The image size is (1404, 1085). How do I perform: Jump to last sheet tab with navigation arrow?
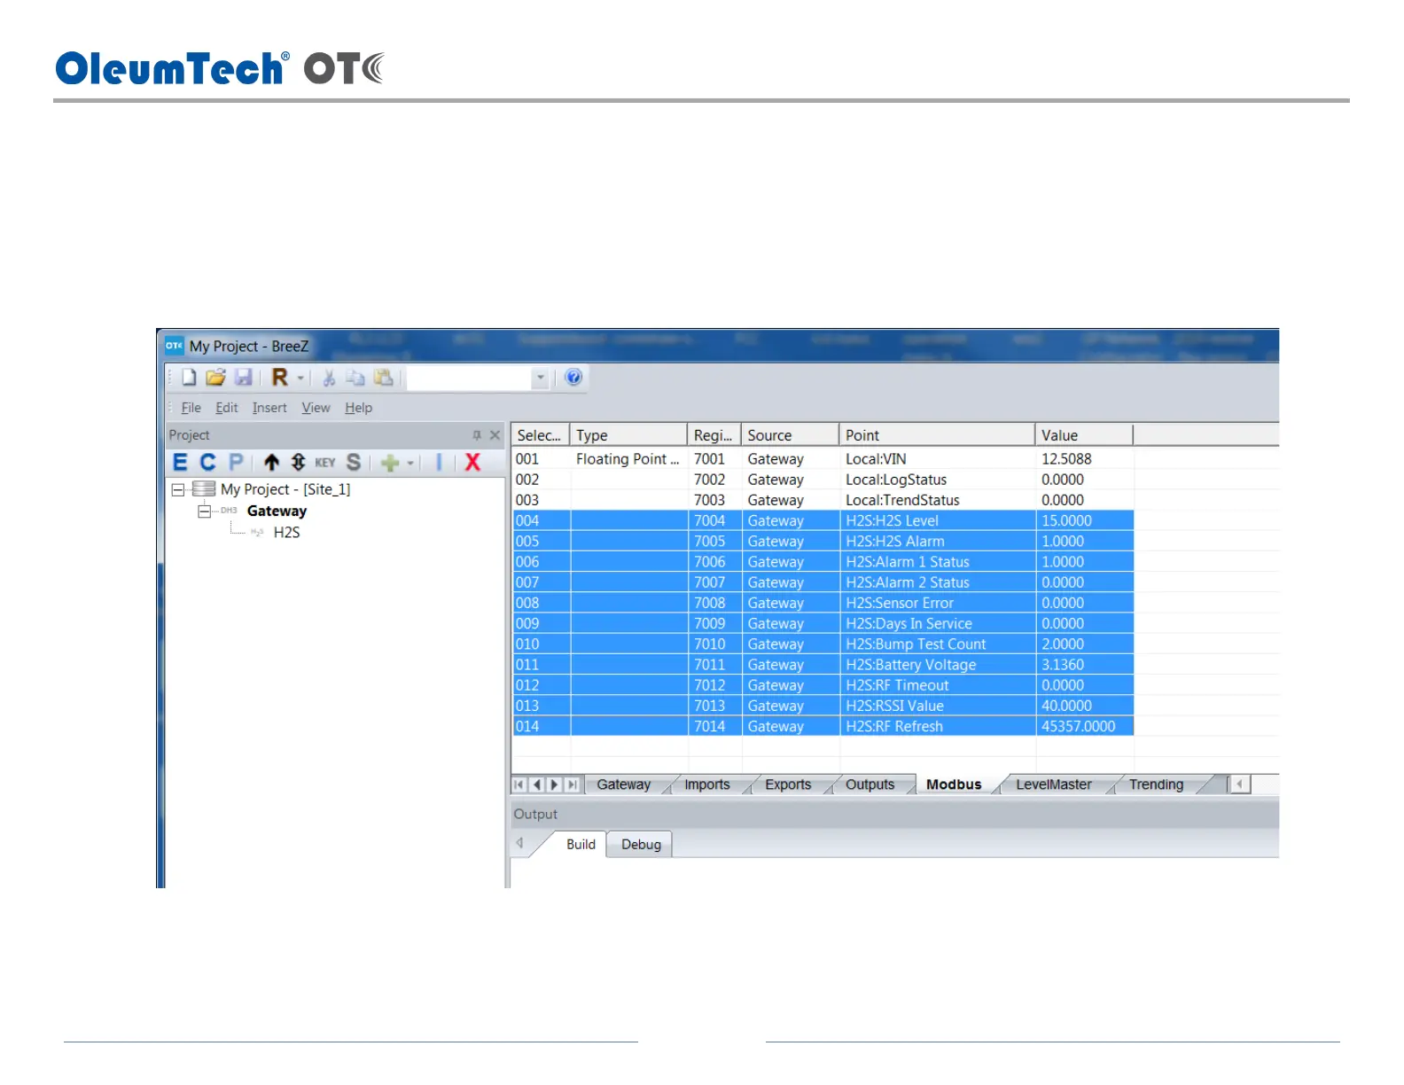pyautogui.click(x=573, y=784)
